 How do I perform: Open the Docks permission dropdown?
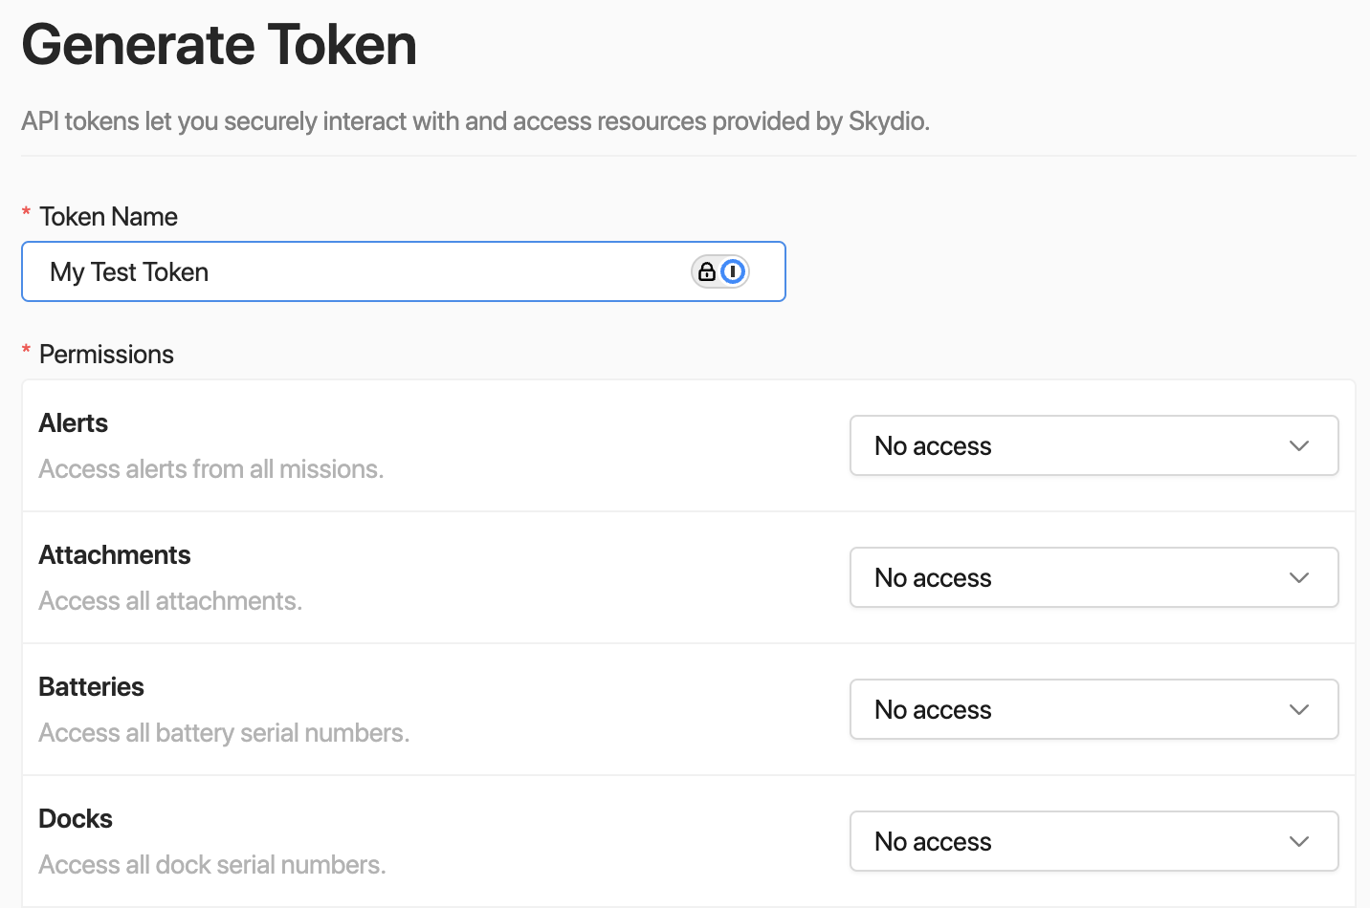click(x=1094, y=841)
